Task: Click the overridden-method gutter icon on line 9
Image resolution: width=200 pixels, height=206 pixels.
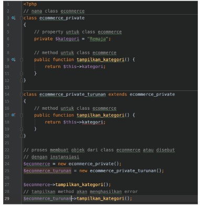Action: tap(13, 60)
